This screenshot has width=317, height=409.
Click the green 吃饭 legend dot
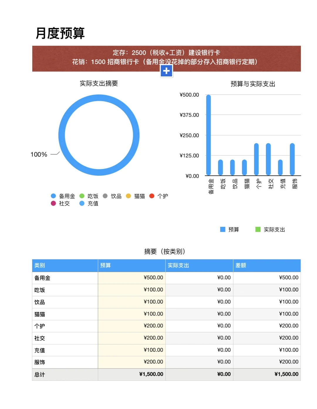[82, 196]
